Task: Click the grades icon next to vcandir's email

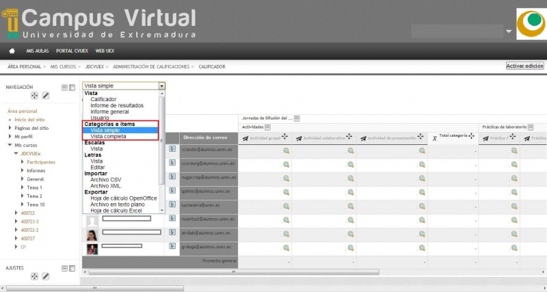Action: click(x=173, y=149)
